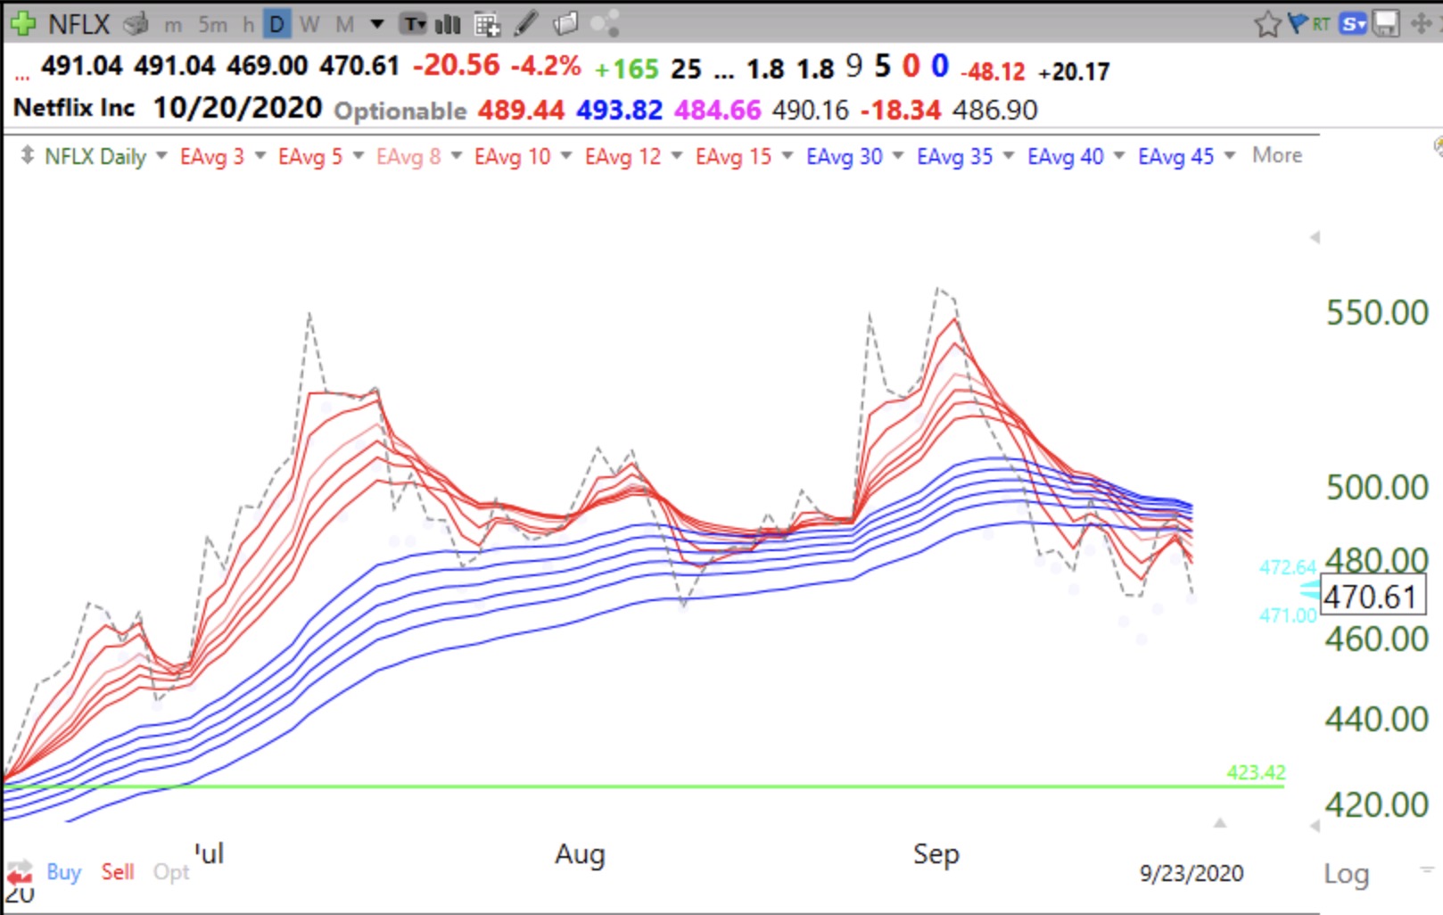Open the EAvg 15 dropdown arrow

(787, 155)
